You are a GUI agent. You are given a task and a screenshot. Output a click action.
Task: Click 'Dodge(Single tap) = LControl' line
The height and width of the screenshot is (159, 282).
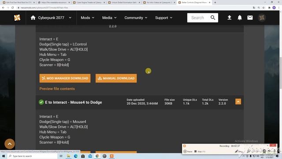pyautogui.click(x=63, y=44)
